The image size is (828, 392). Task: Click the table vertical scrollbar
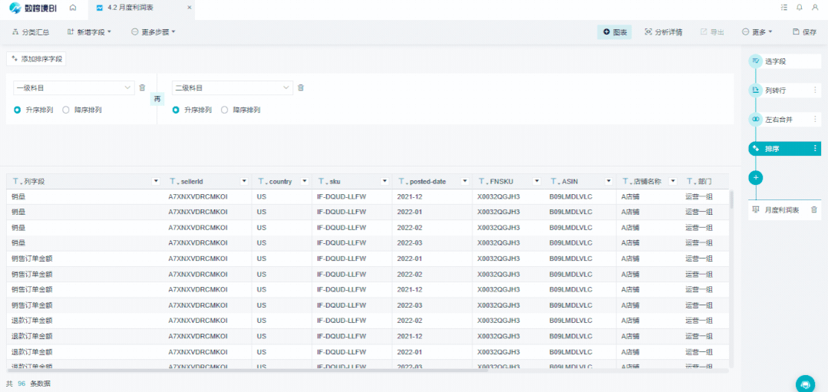(x=731, y=199)
